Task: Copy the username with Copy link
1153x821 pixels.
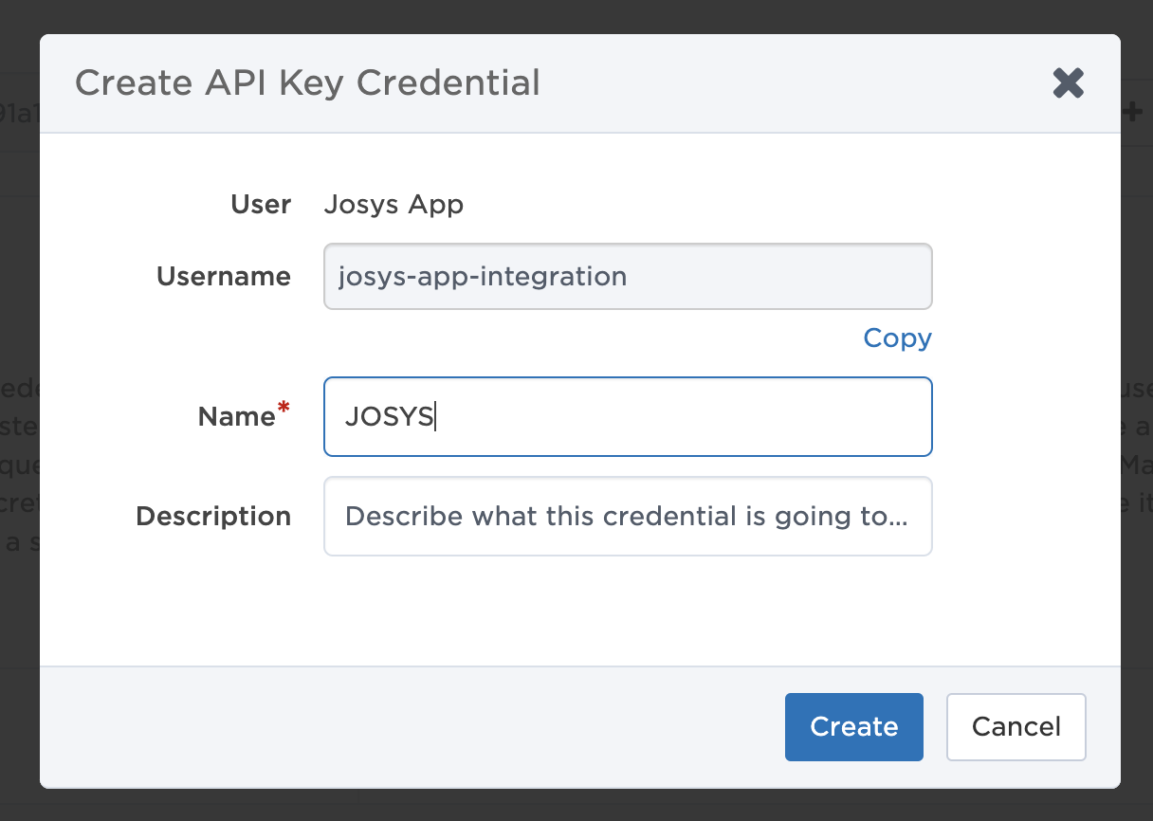Action: click(x=897, y=338)
